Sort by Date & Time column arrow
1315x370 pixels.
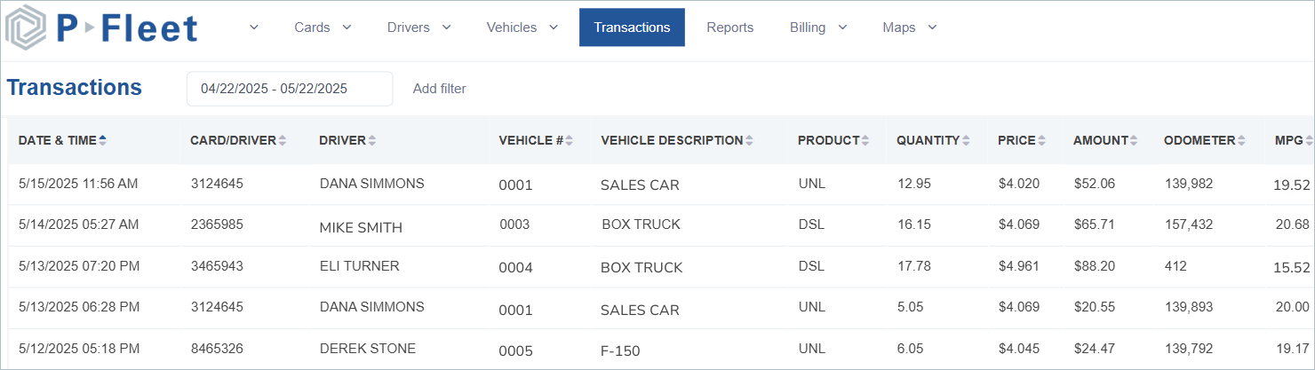[103, 140]
